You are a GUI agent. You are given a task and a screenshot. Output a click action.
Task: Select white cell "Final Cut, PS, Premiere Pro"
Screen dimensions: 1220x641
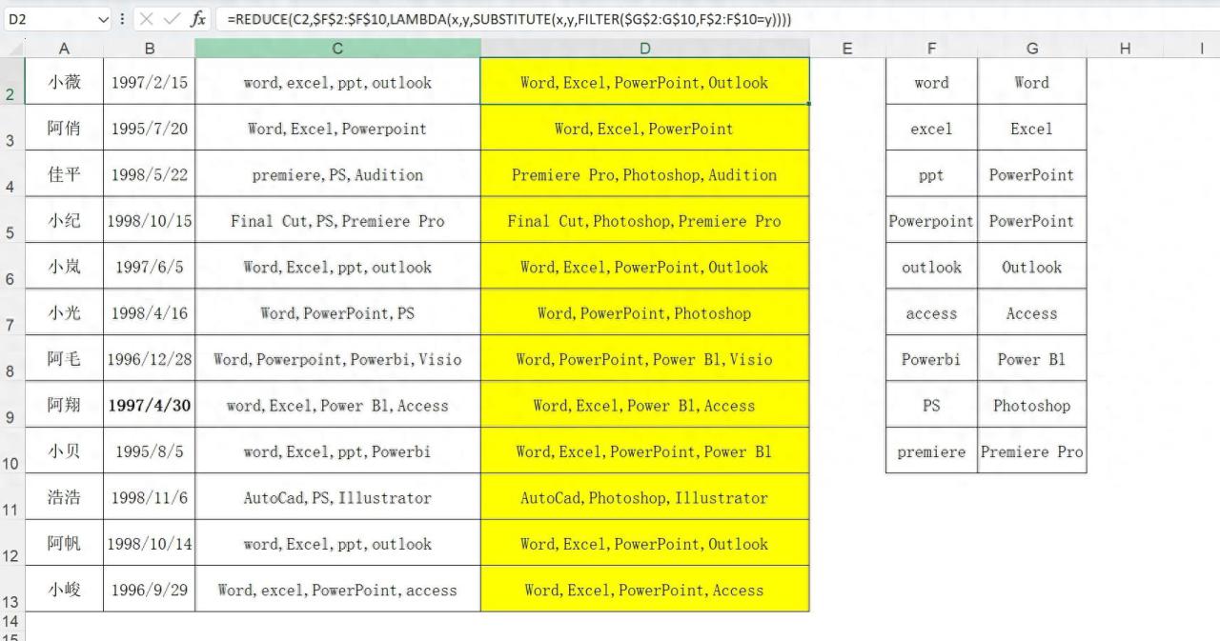point(338,221)
